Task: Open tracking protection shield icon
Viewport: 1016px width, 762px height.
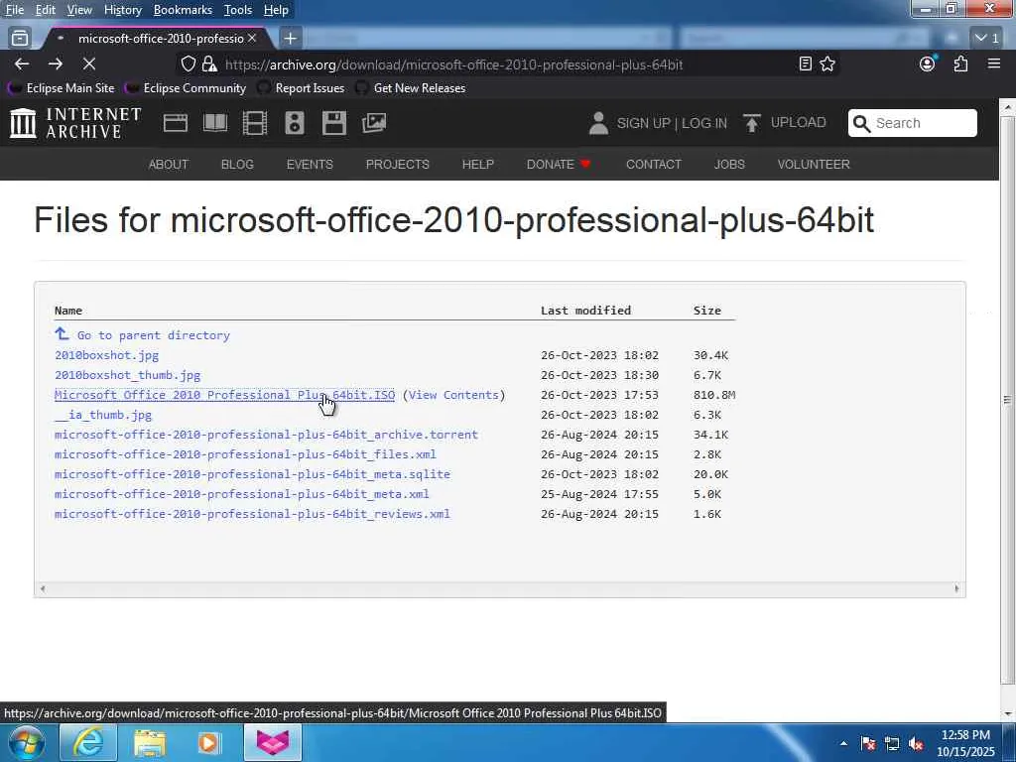Action: tap(188, 63)
